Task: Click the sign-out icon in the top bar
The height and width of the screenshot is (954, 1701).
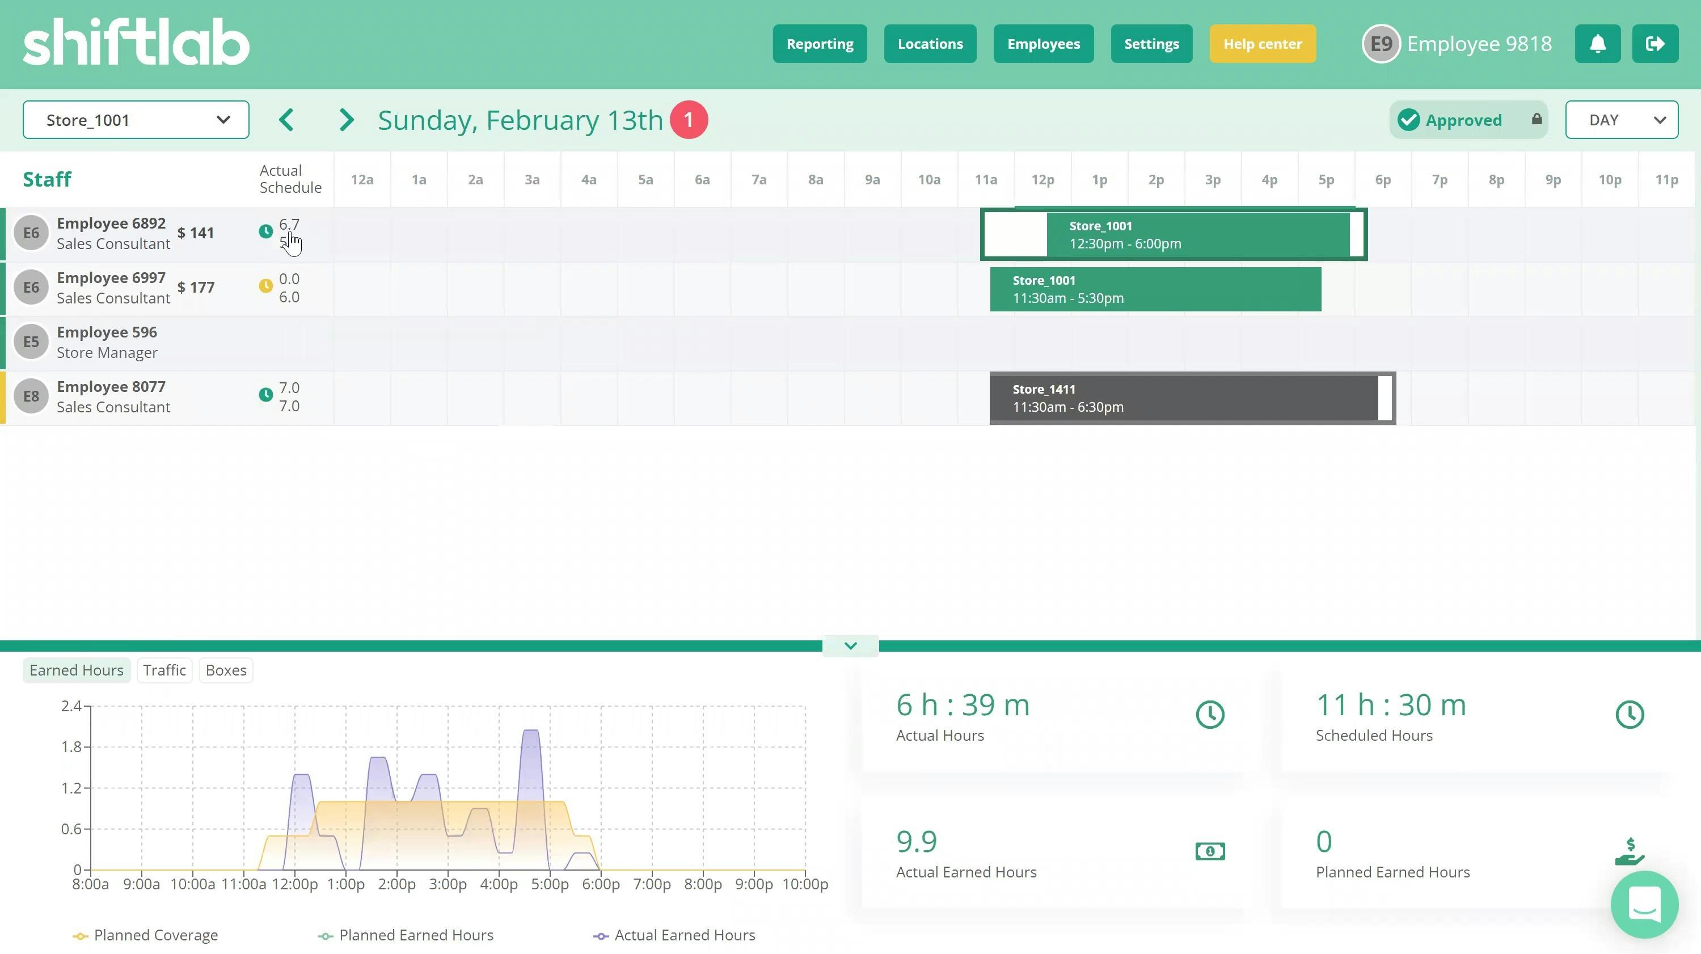Action: pos(1656,44)
